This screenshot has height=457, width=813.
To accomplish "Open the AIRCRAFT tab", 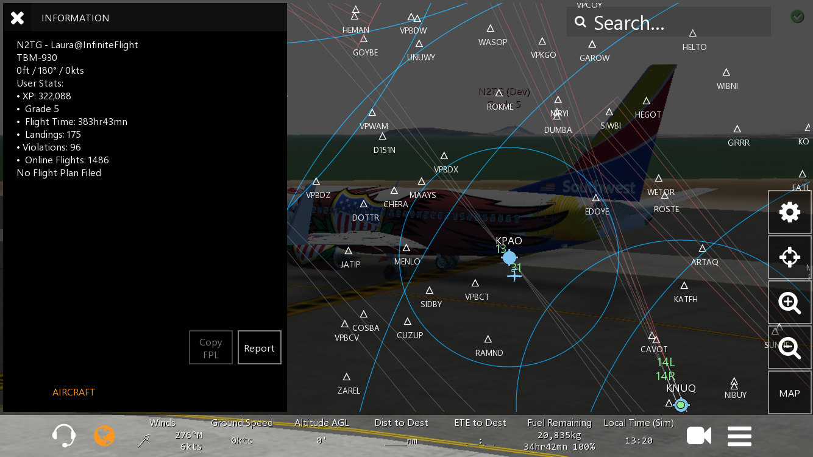I will pyautogui.click(x=74, y=392).
